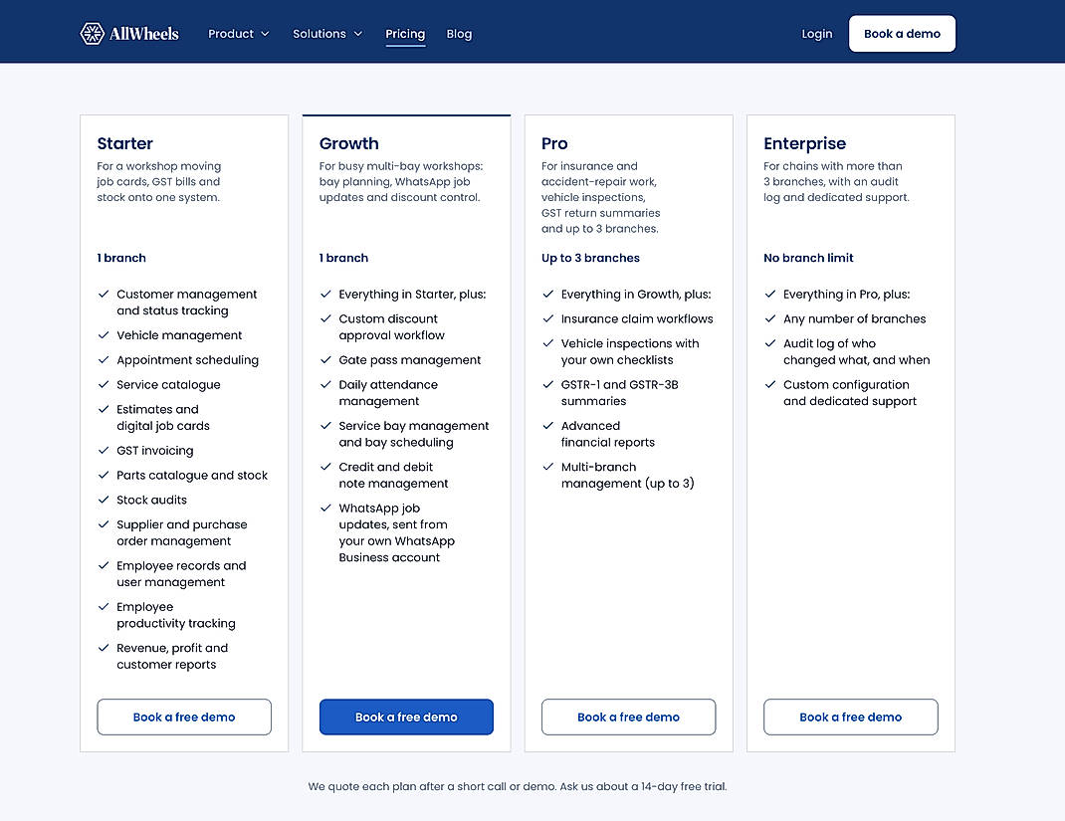1065x821 pixels.
Task: Click the 'No branch limit' label
Action: tap(808, 258)
